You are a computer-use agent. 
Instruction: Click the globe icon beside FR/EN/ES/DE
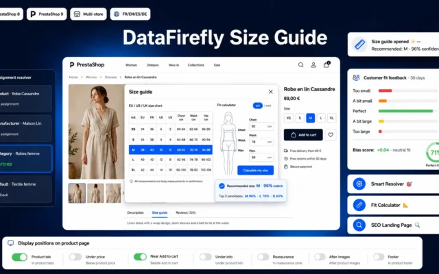point(117,14)
